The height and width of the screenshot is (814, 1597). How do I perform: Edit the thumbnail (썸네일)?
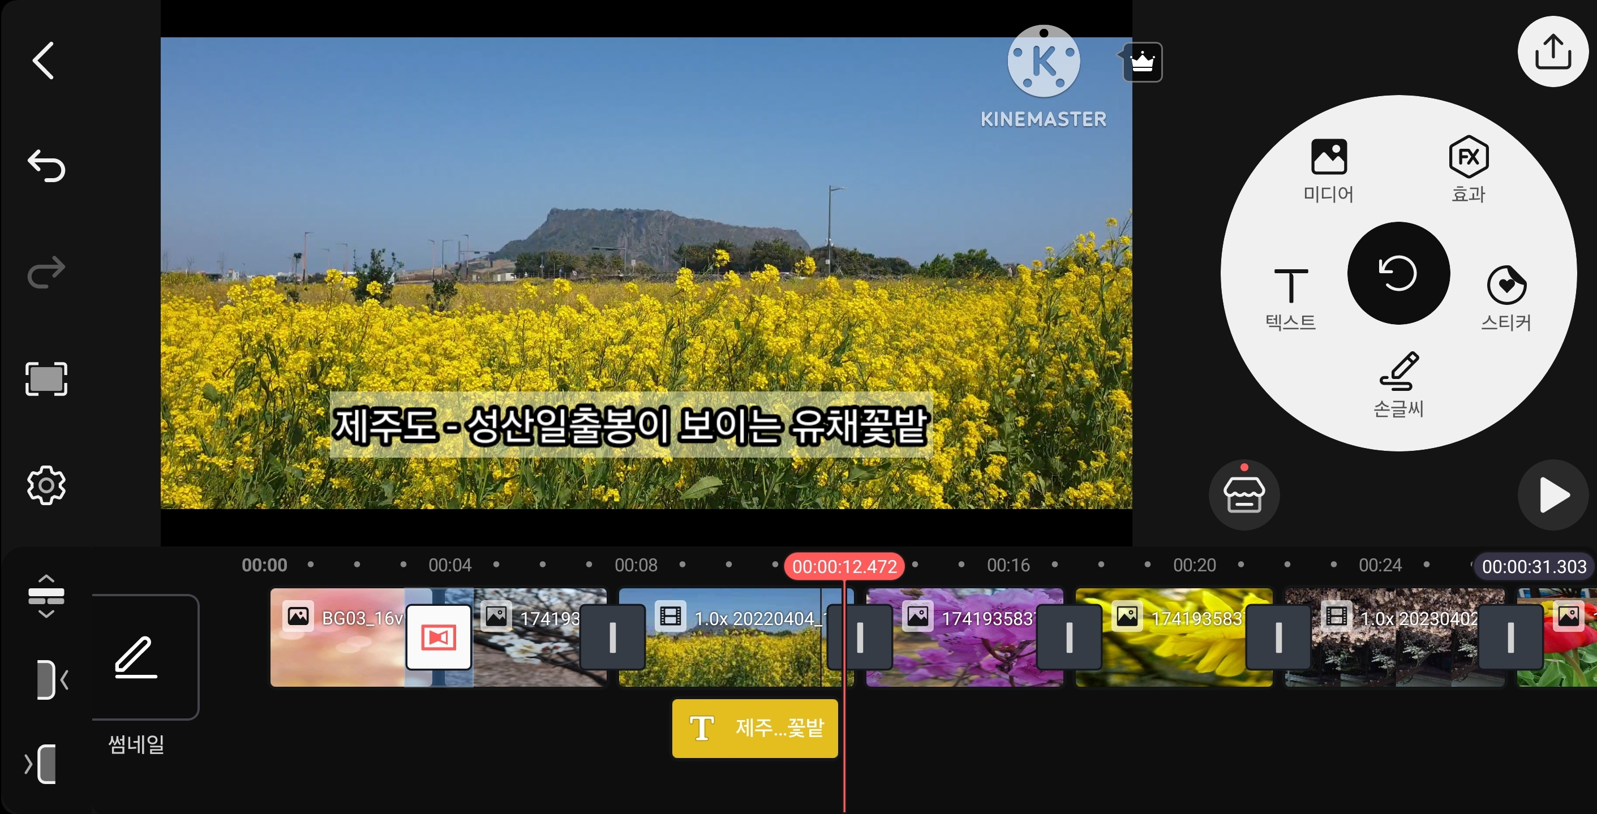tap(138, 658)
